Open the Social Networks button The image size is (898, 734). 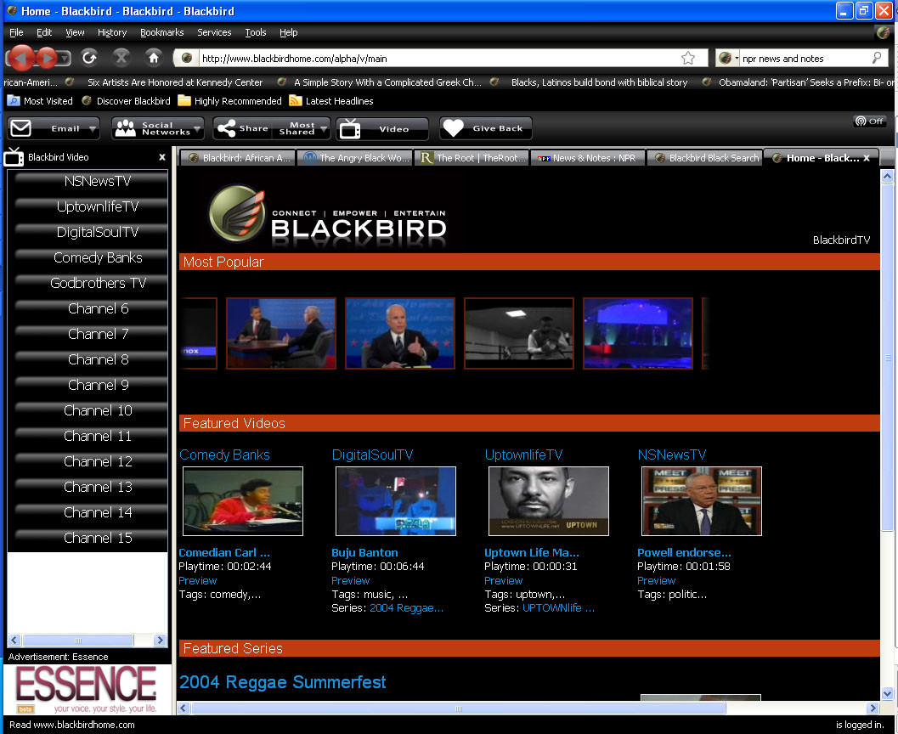(x=157, y=128)
